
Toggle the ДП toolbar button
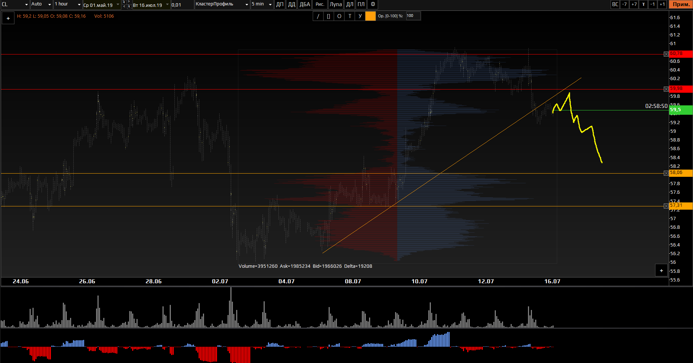[280, 4]
